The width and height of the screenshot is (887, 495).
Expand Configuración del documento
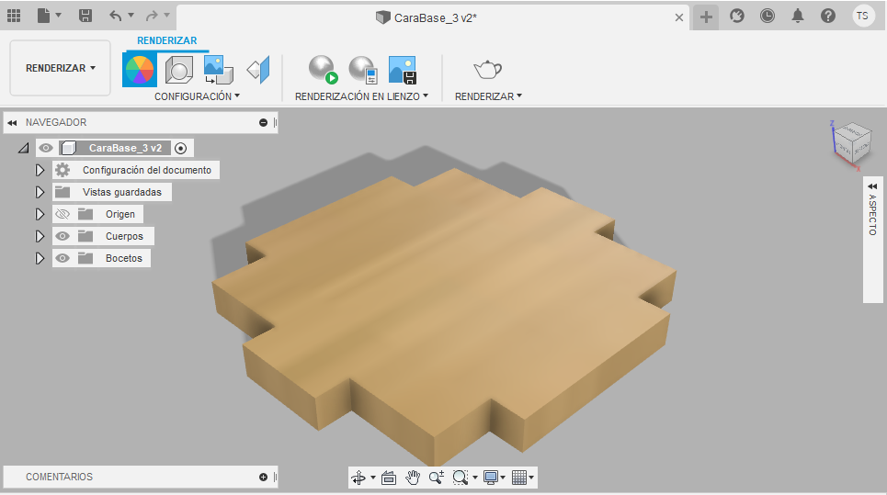39,170
